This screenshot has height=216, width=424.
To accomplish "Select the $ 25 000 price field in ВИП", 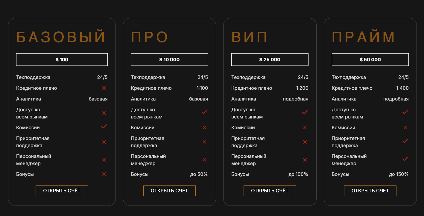I will pos(270,59).
